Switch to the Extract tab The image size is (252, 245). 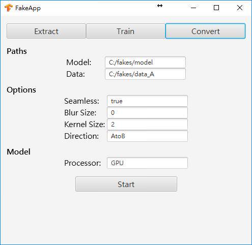[46, 31]
